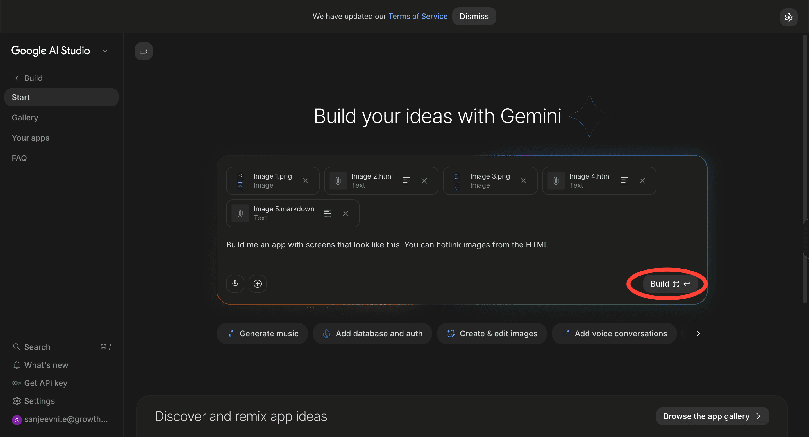
Task: Open the Gallery sidebar item
Action: tap(25, 118)
